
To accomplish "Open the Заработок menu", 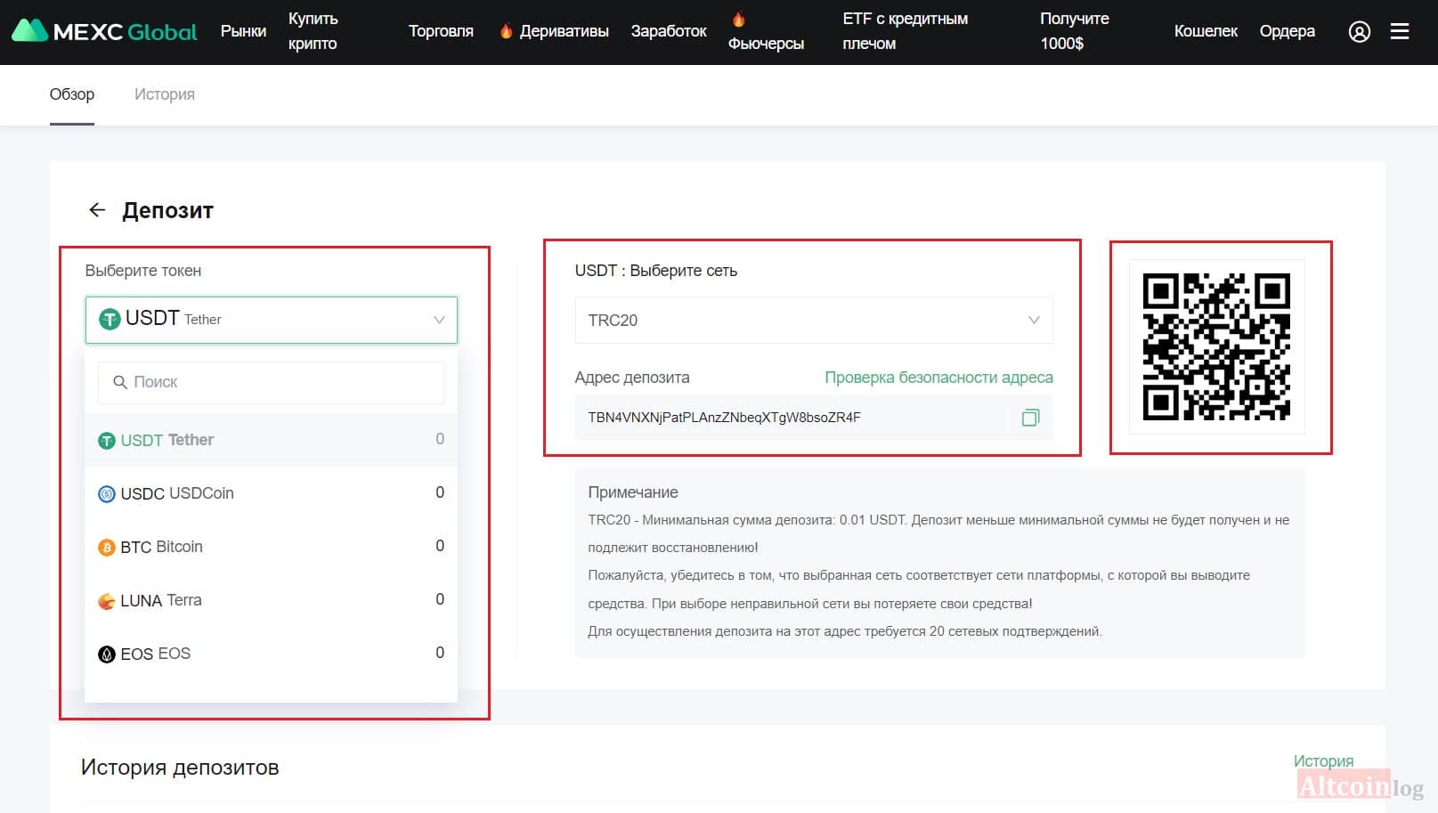I will (669, 31).
